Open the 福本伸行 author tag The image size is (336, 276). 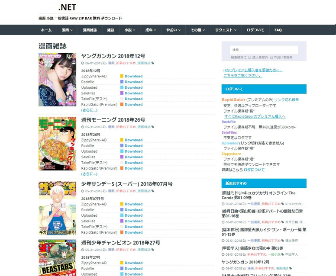291,241
